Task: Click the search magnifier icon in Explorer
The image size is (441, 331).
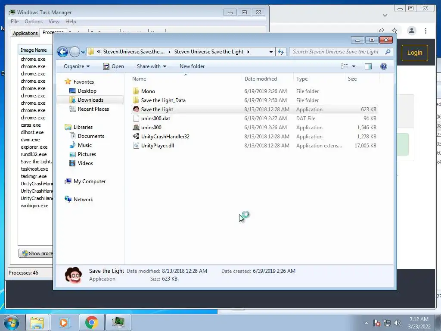Action: point(388,52)
